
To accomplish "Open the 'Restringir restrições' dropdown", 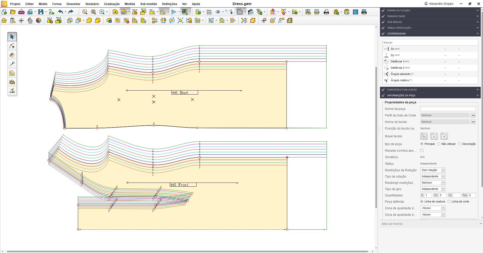I will click(433, 183).
